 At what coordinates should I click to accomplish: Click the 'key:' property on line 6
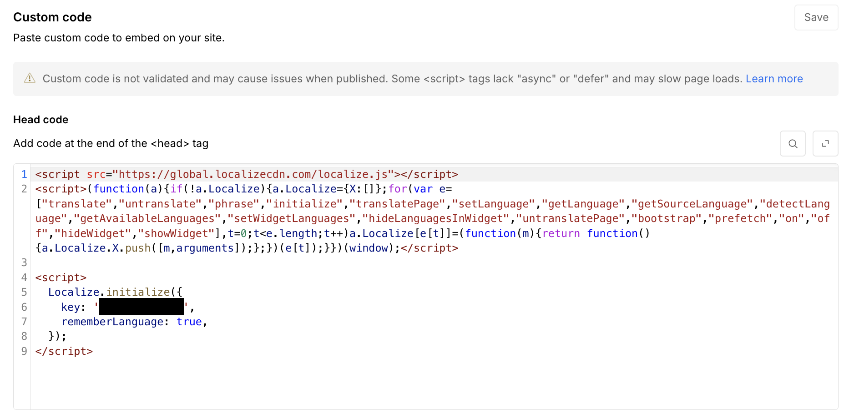tap(73, 307)
